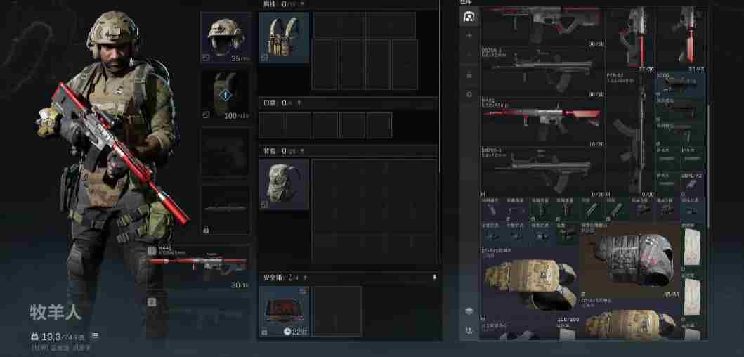Viewport: 744px width, 357px height.
Task: Open the gear settings icon in stash sidebar
Action: pyautogui.click(x=469, y=94)
